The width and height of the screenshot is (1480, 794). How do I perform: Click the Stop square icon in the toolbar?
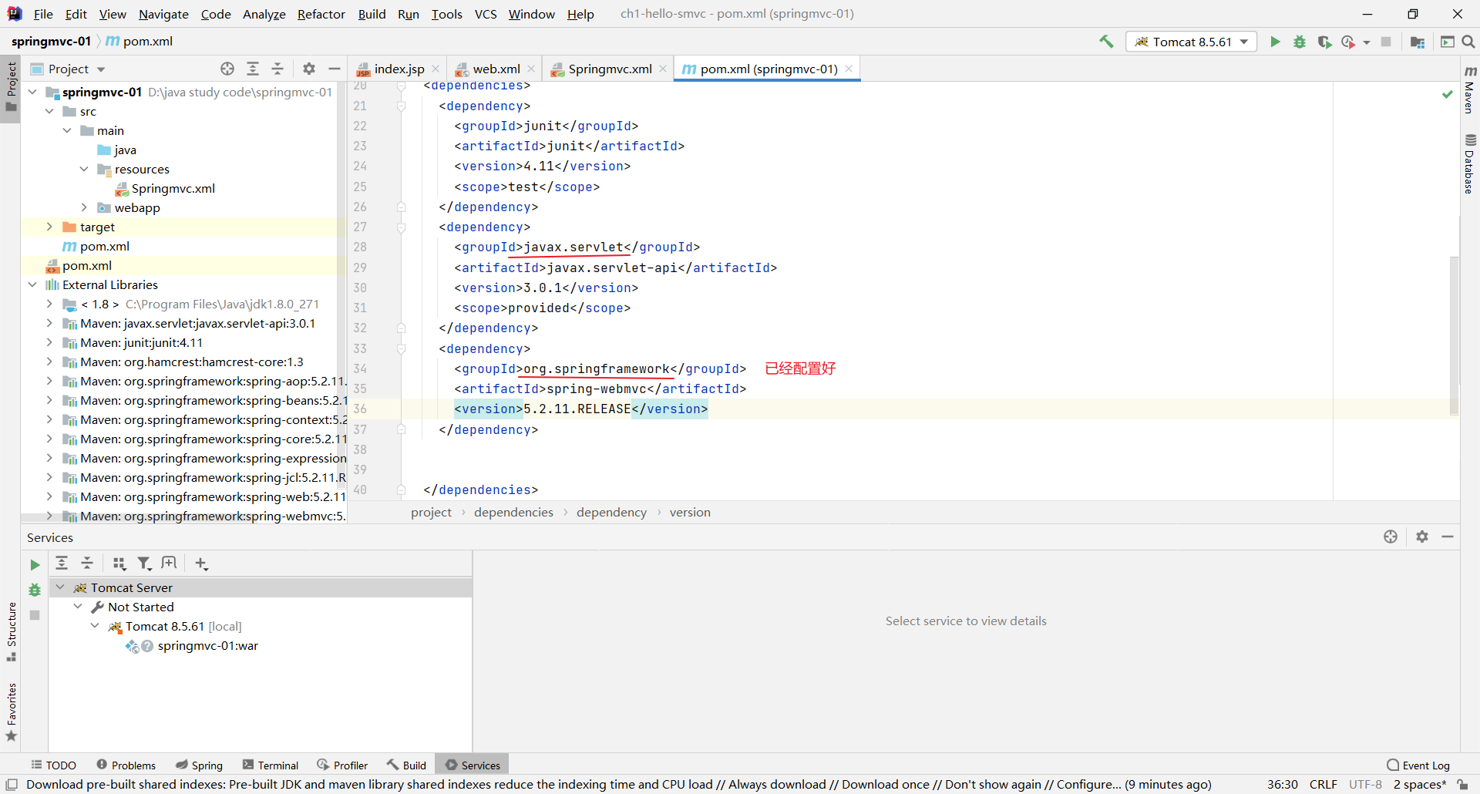click(1386, 42)
